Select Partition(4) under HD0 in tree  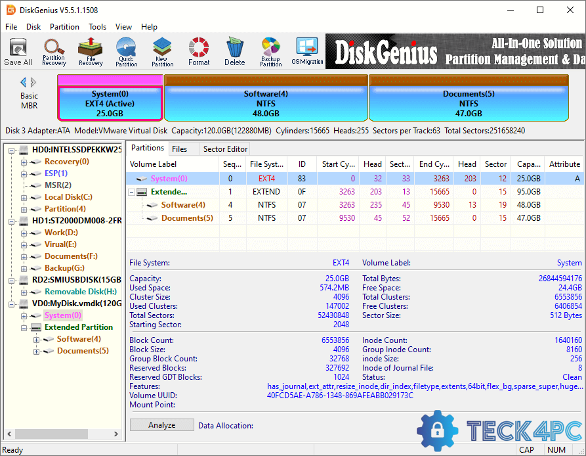tap(65, 209)
